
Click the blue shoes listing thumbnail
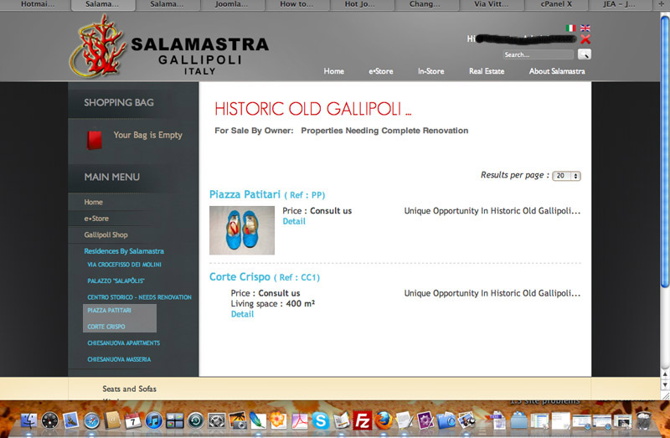coord(242,230)
